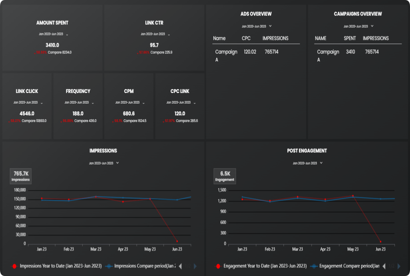Click CPM value 680.6
The height and width of the screenshot is (276, 410).
click(129, 113)
